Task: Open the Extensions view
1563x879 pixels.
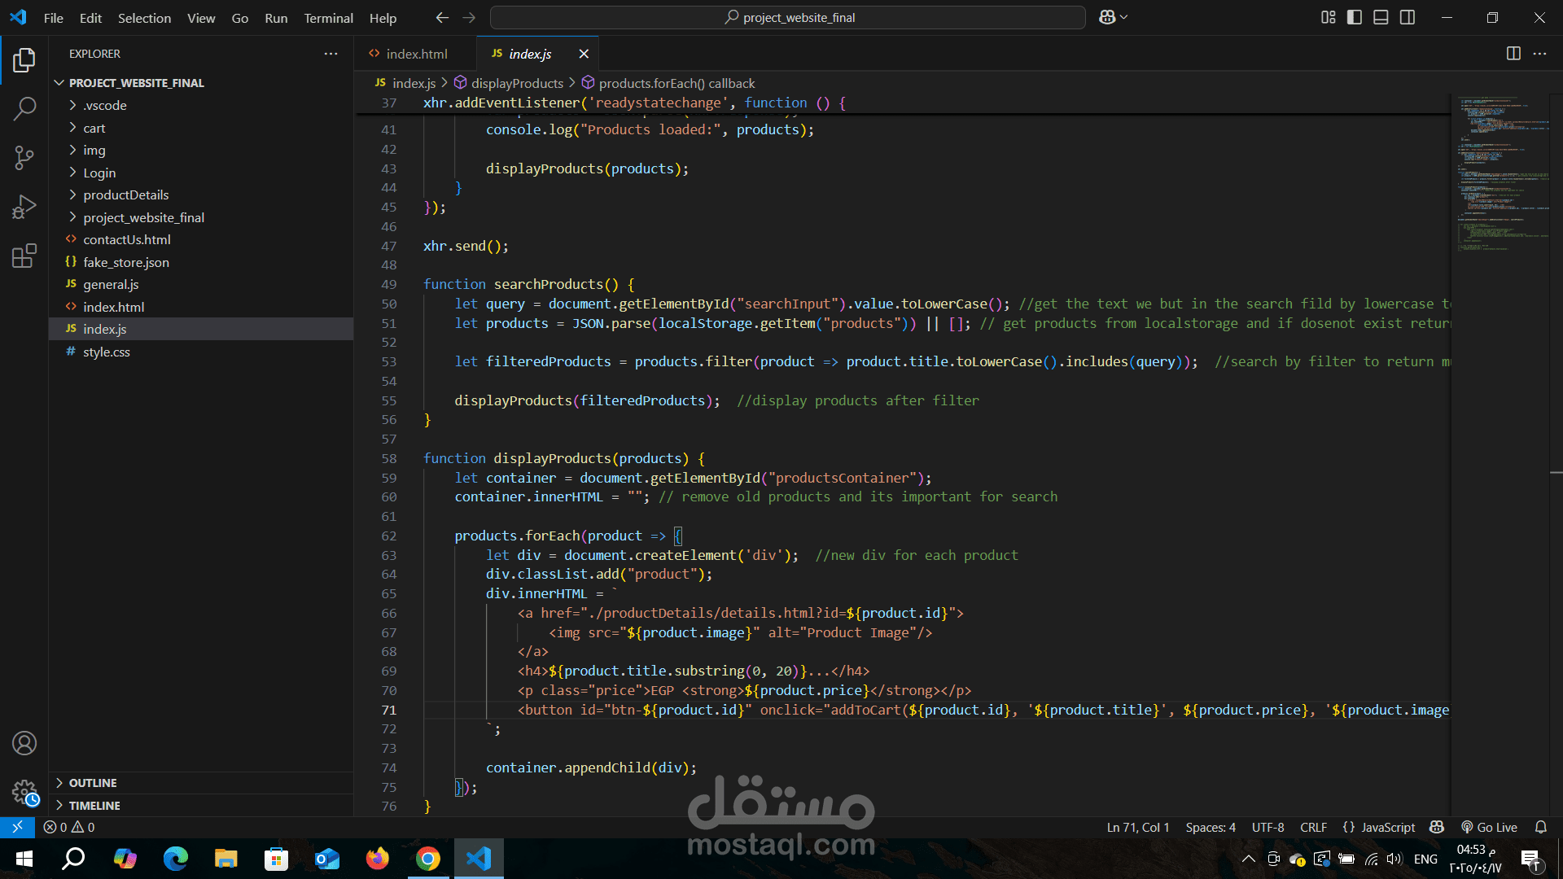Action: 24,256
